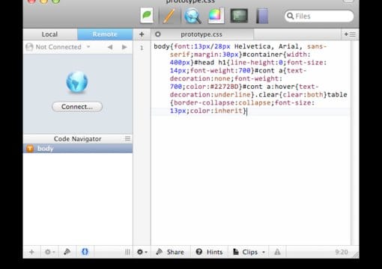Open the Sites view leaf icon
Viewport: 382px width, 269px height.
click(147, 16)
